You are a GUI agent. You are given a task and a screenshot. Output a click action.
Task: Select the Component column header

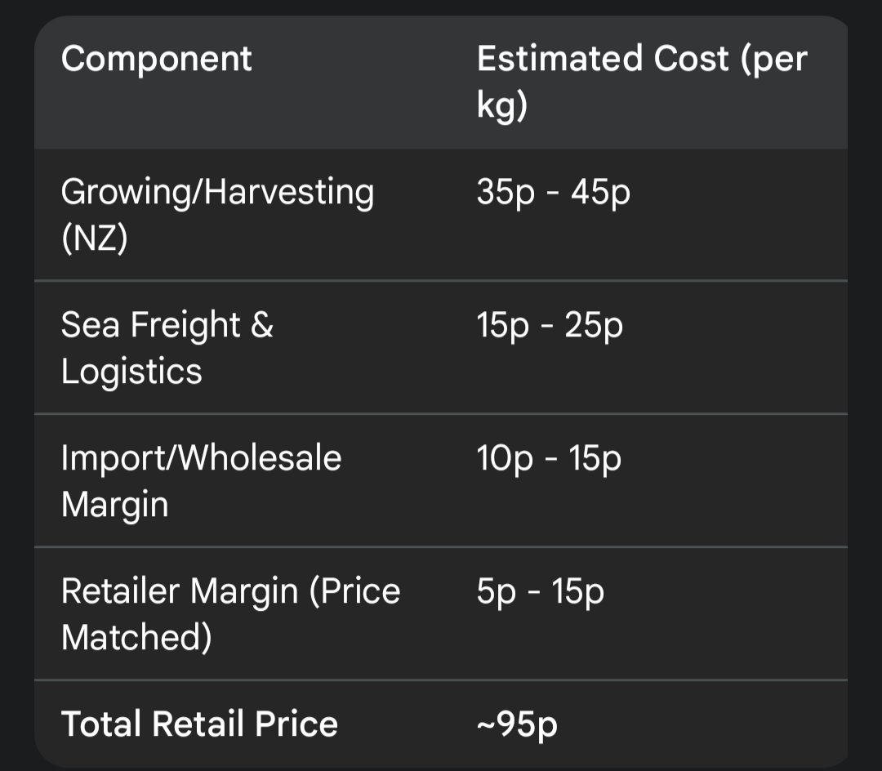point(156,59)
